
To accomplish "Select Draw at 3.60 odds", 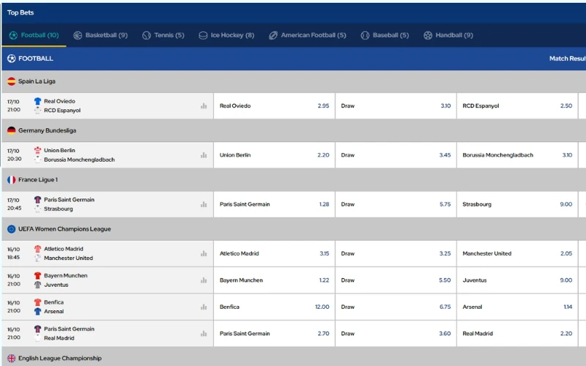I will [x=396, y=334].
